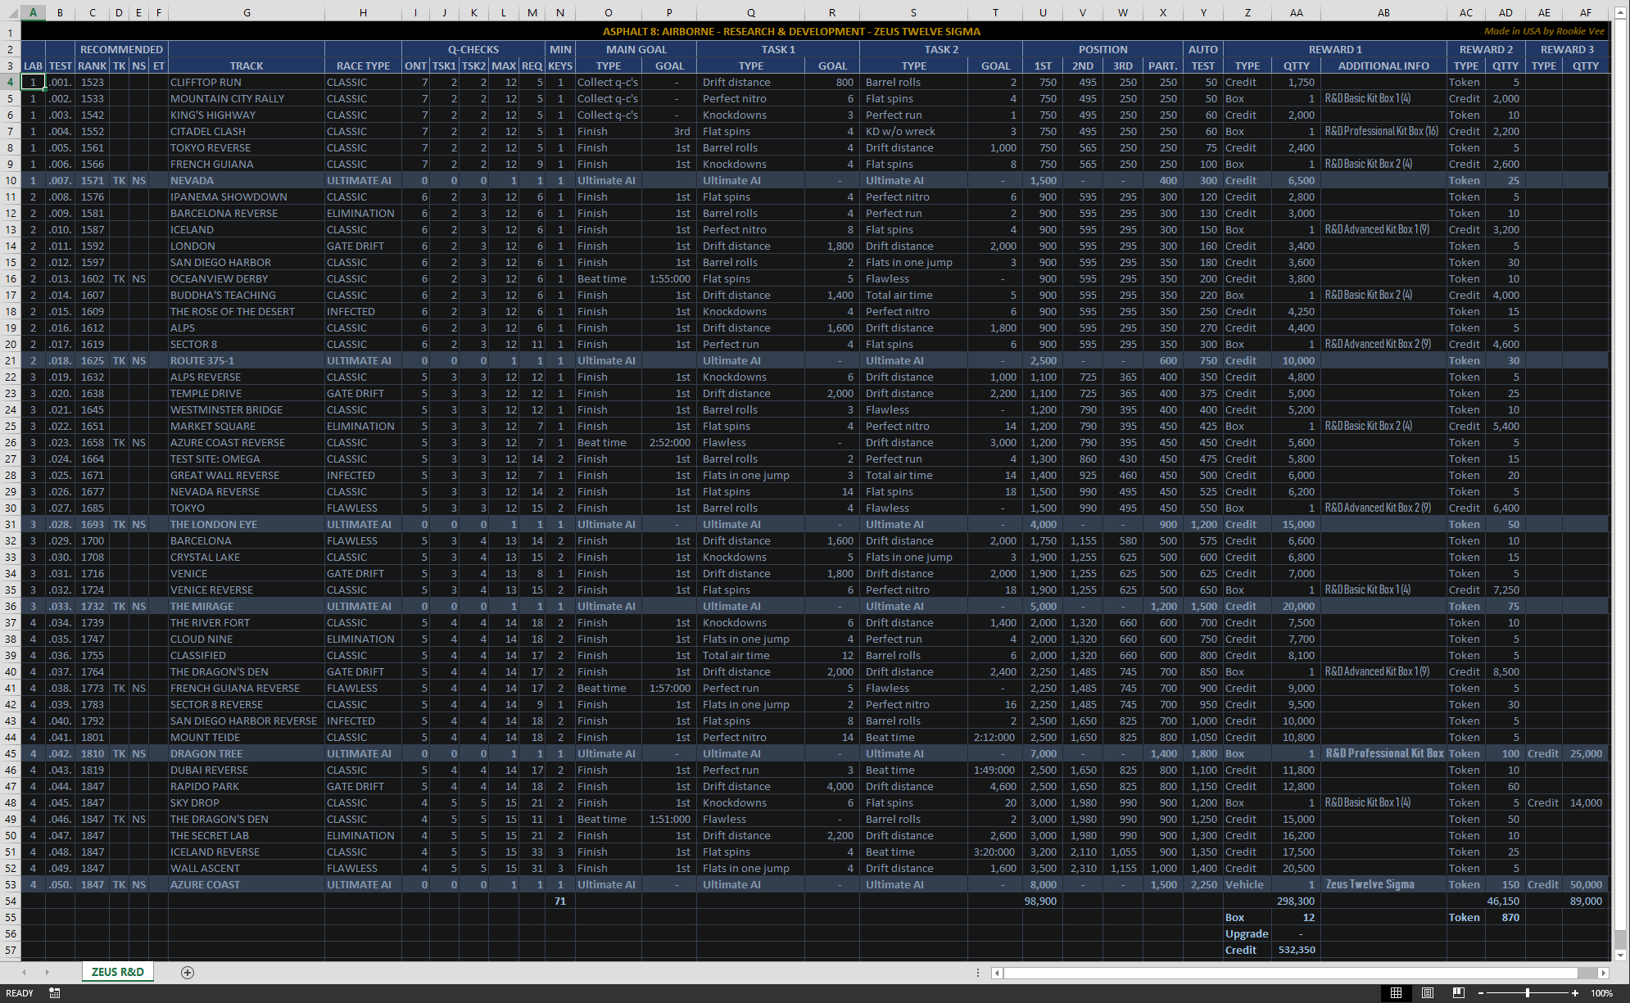This screenshot has width=1630, height=1003.
Task: Click the macro recording icon in status bar
Action: pyautogui.click(x=55, y=993)
